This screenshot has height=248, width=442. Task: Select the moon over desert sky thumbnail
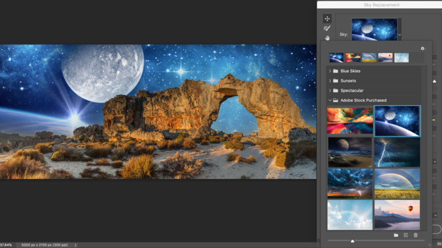pos(349,152)
